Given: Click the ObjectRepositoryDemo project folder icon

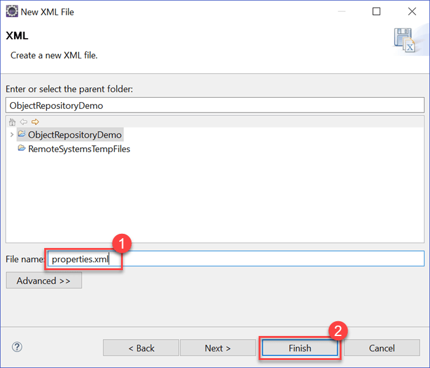Looking at the screenshot, I should pos(21,134).
